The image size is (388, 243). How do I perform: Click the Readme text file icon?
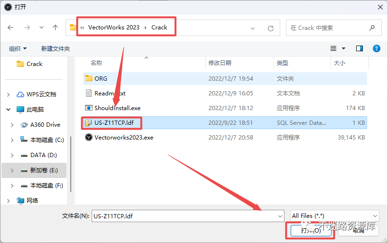(89, 93)
